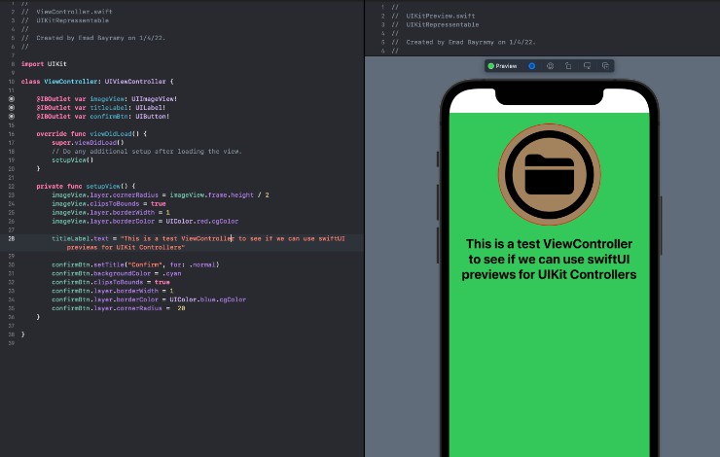The width and height of the screenshot is (720, 457).
Task: Click the monitor-shaped device icon in preview toolbar
Action: (x=587, y=66)
